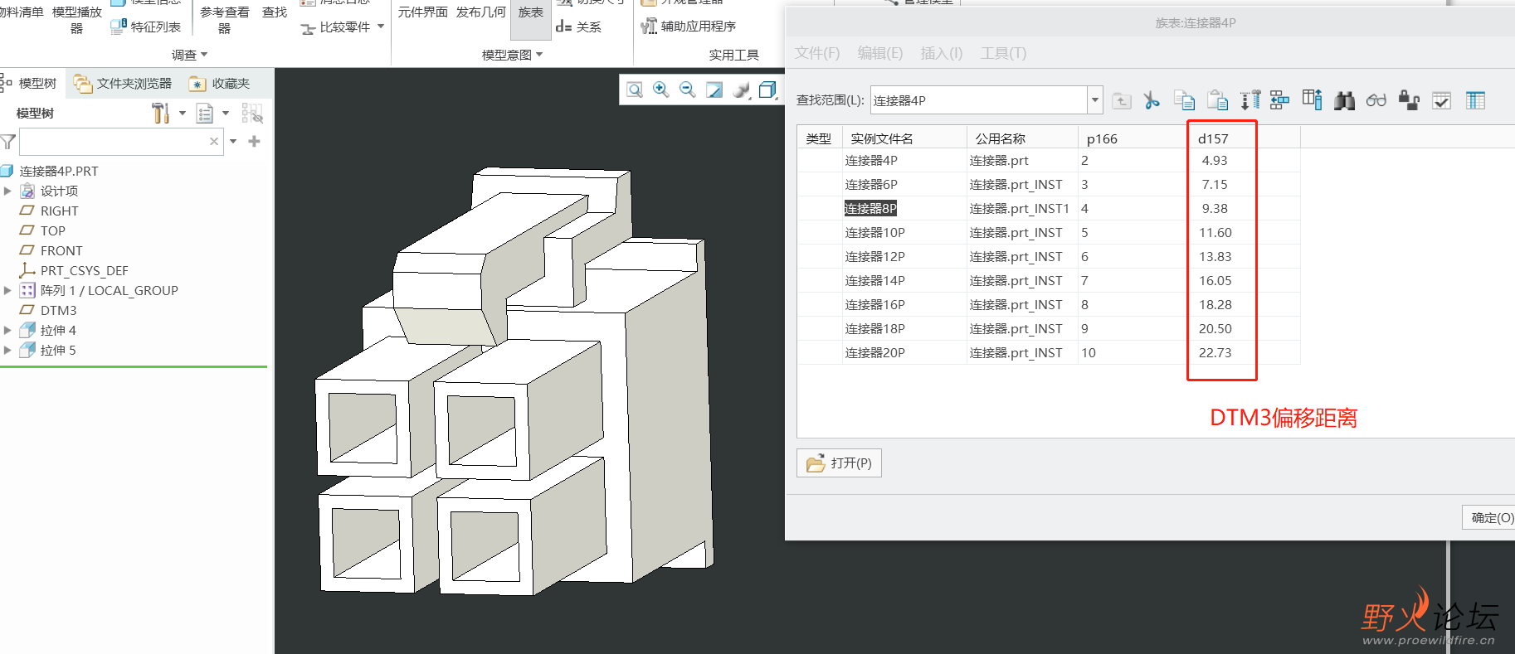The image size is (1515, 654).
Task: Click the display style cube icon
Action: pos(768,90)
